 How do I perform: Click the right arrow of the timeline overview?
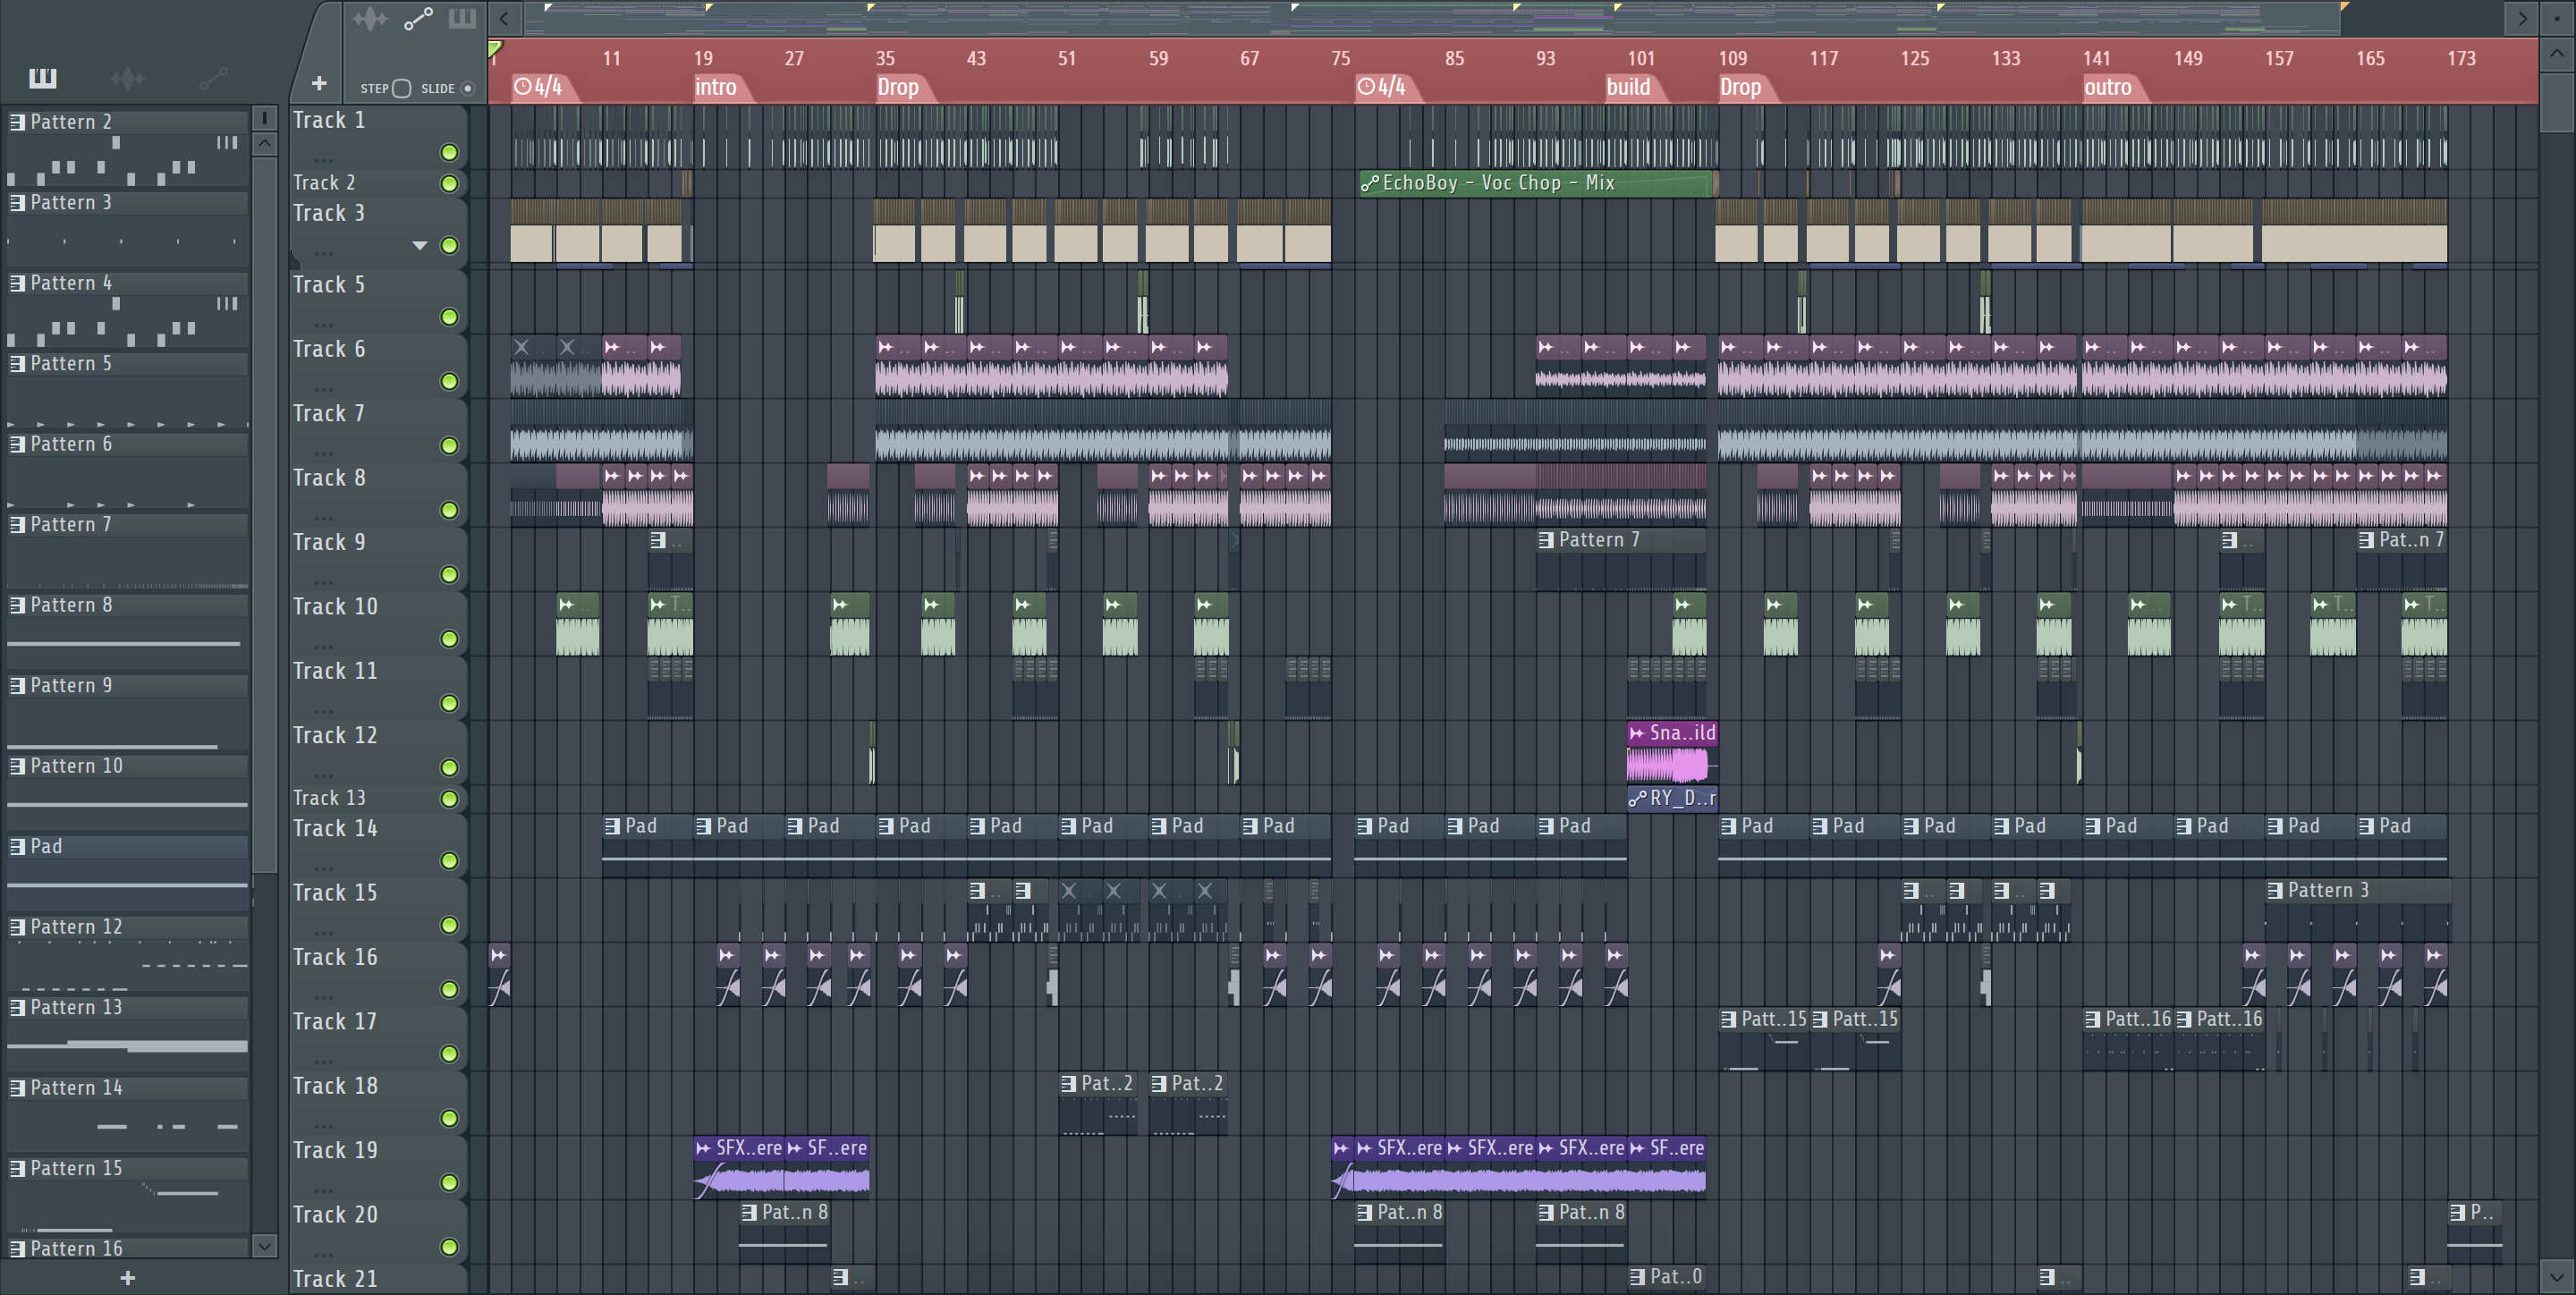[2522, 18]
